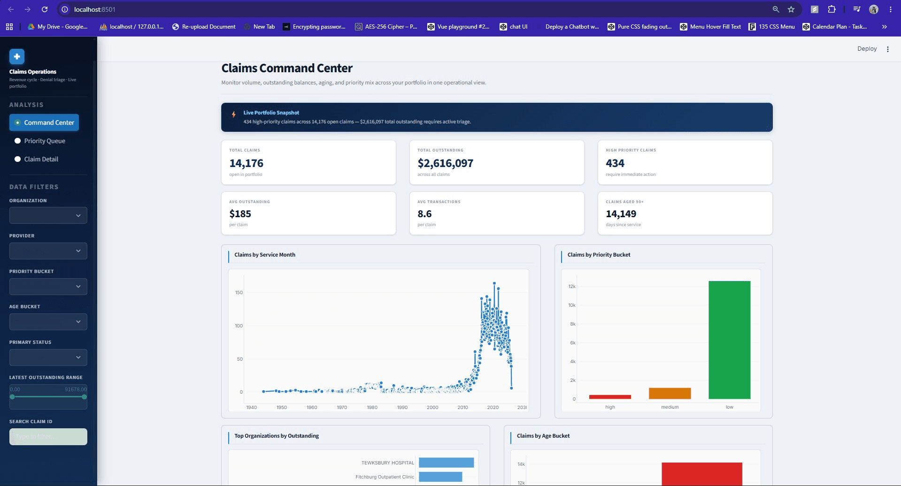Click the TEWKSBURY HOSPITAL bar
The height and width of the screenshot is (486, 901).
(x=446, y=463)
